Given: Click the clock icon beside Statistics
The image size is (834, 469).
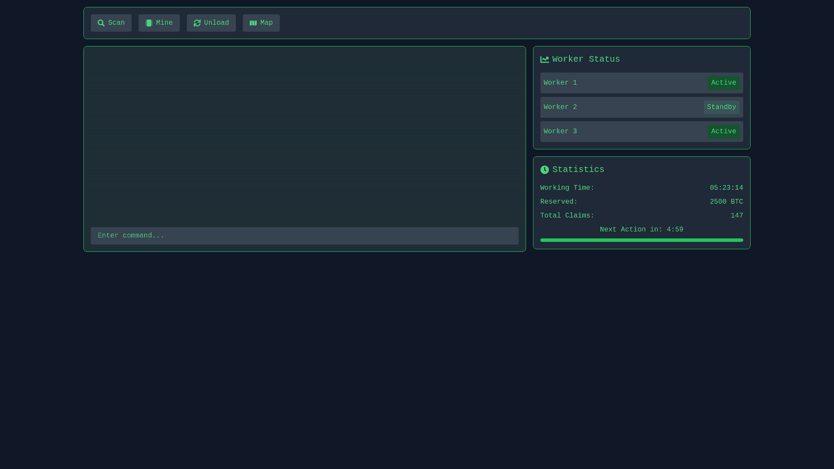Looking at the screenshot, I should tap(545, 170).
